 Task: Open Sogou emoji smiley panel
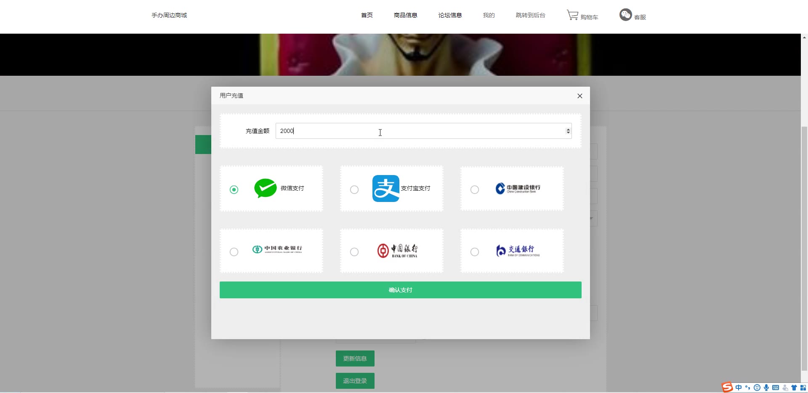pyautogui.click(x=757, y=388)
